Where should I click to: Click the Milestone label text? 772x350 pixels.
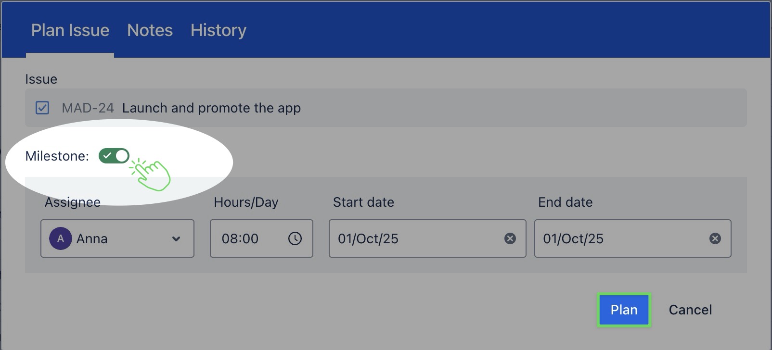click(x=57, y=156)
